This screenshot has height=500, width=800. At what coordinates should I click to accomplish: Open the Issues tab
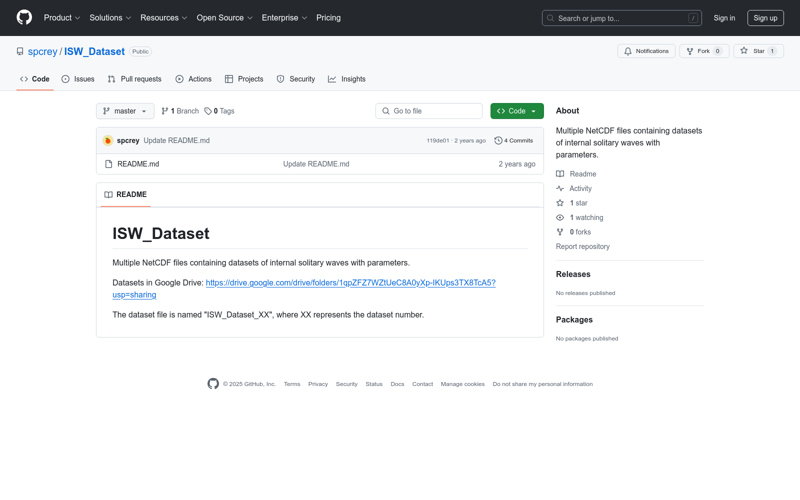click(x=78, y=79)
